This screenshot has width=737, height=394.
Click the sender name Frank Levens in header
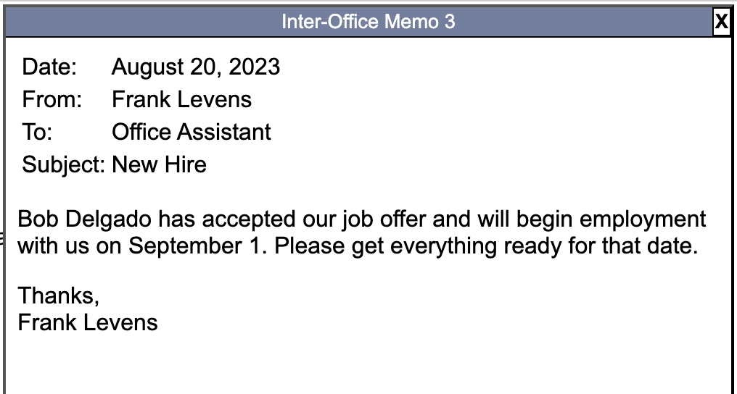pyautogui.click(x=181, y=99)
